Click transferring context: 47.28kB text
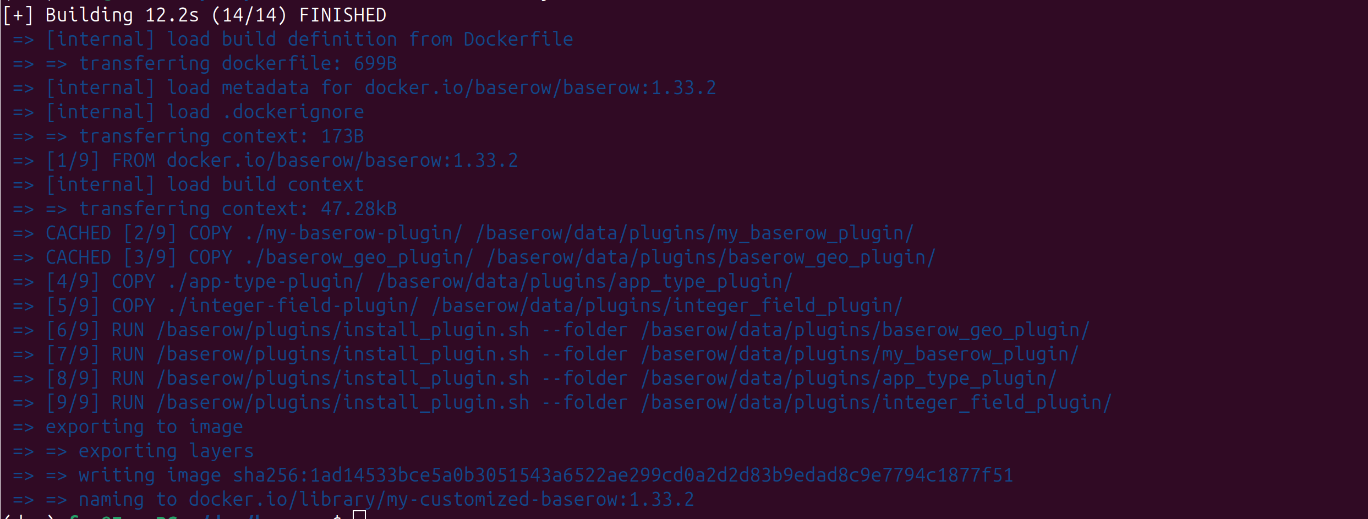The width and height of the screenshot is (1368, 519). coord(238,209)
